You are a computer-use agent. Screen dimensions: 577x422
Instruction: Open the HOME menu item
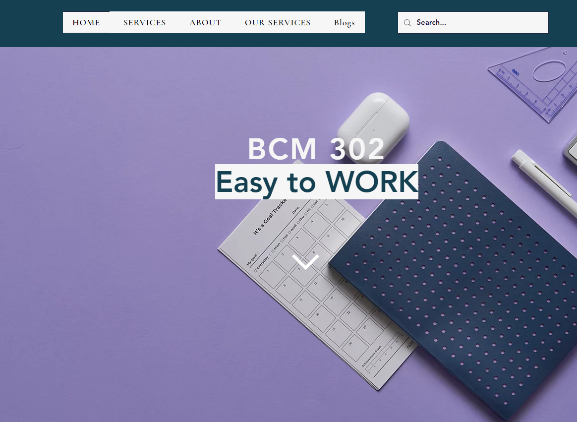pyautogui.click(x=86, y=22)
